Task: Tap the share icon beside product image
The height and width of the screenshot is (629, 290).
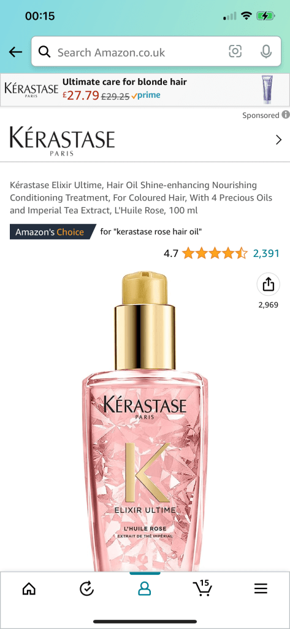Action: 268,285
